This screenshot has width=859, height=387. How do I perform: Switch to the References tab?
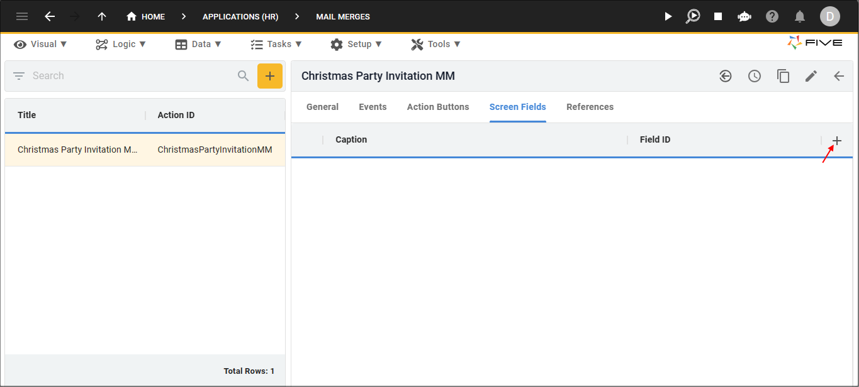(590, 107)
